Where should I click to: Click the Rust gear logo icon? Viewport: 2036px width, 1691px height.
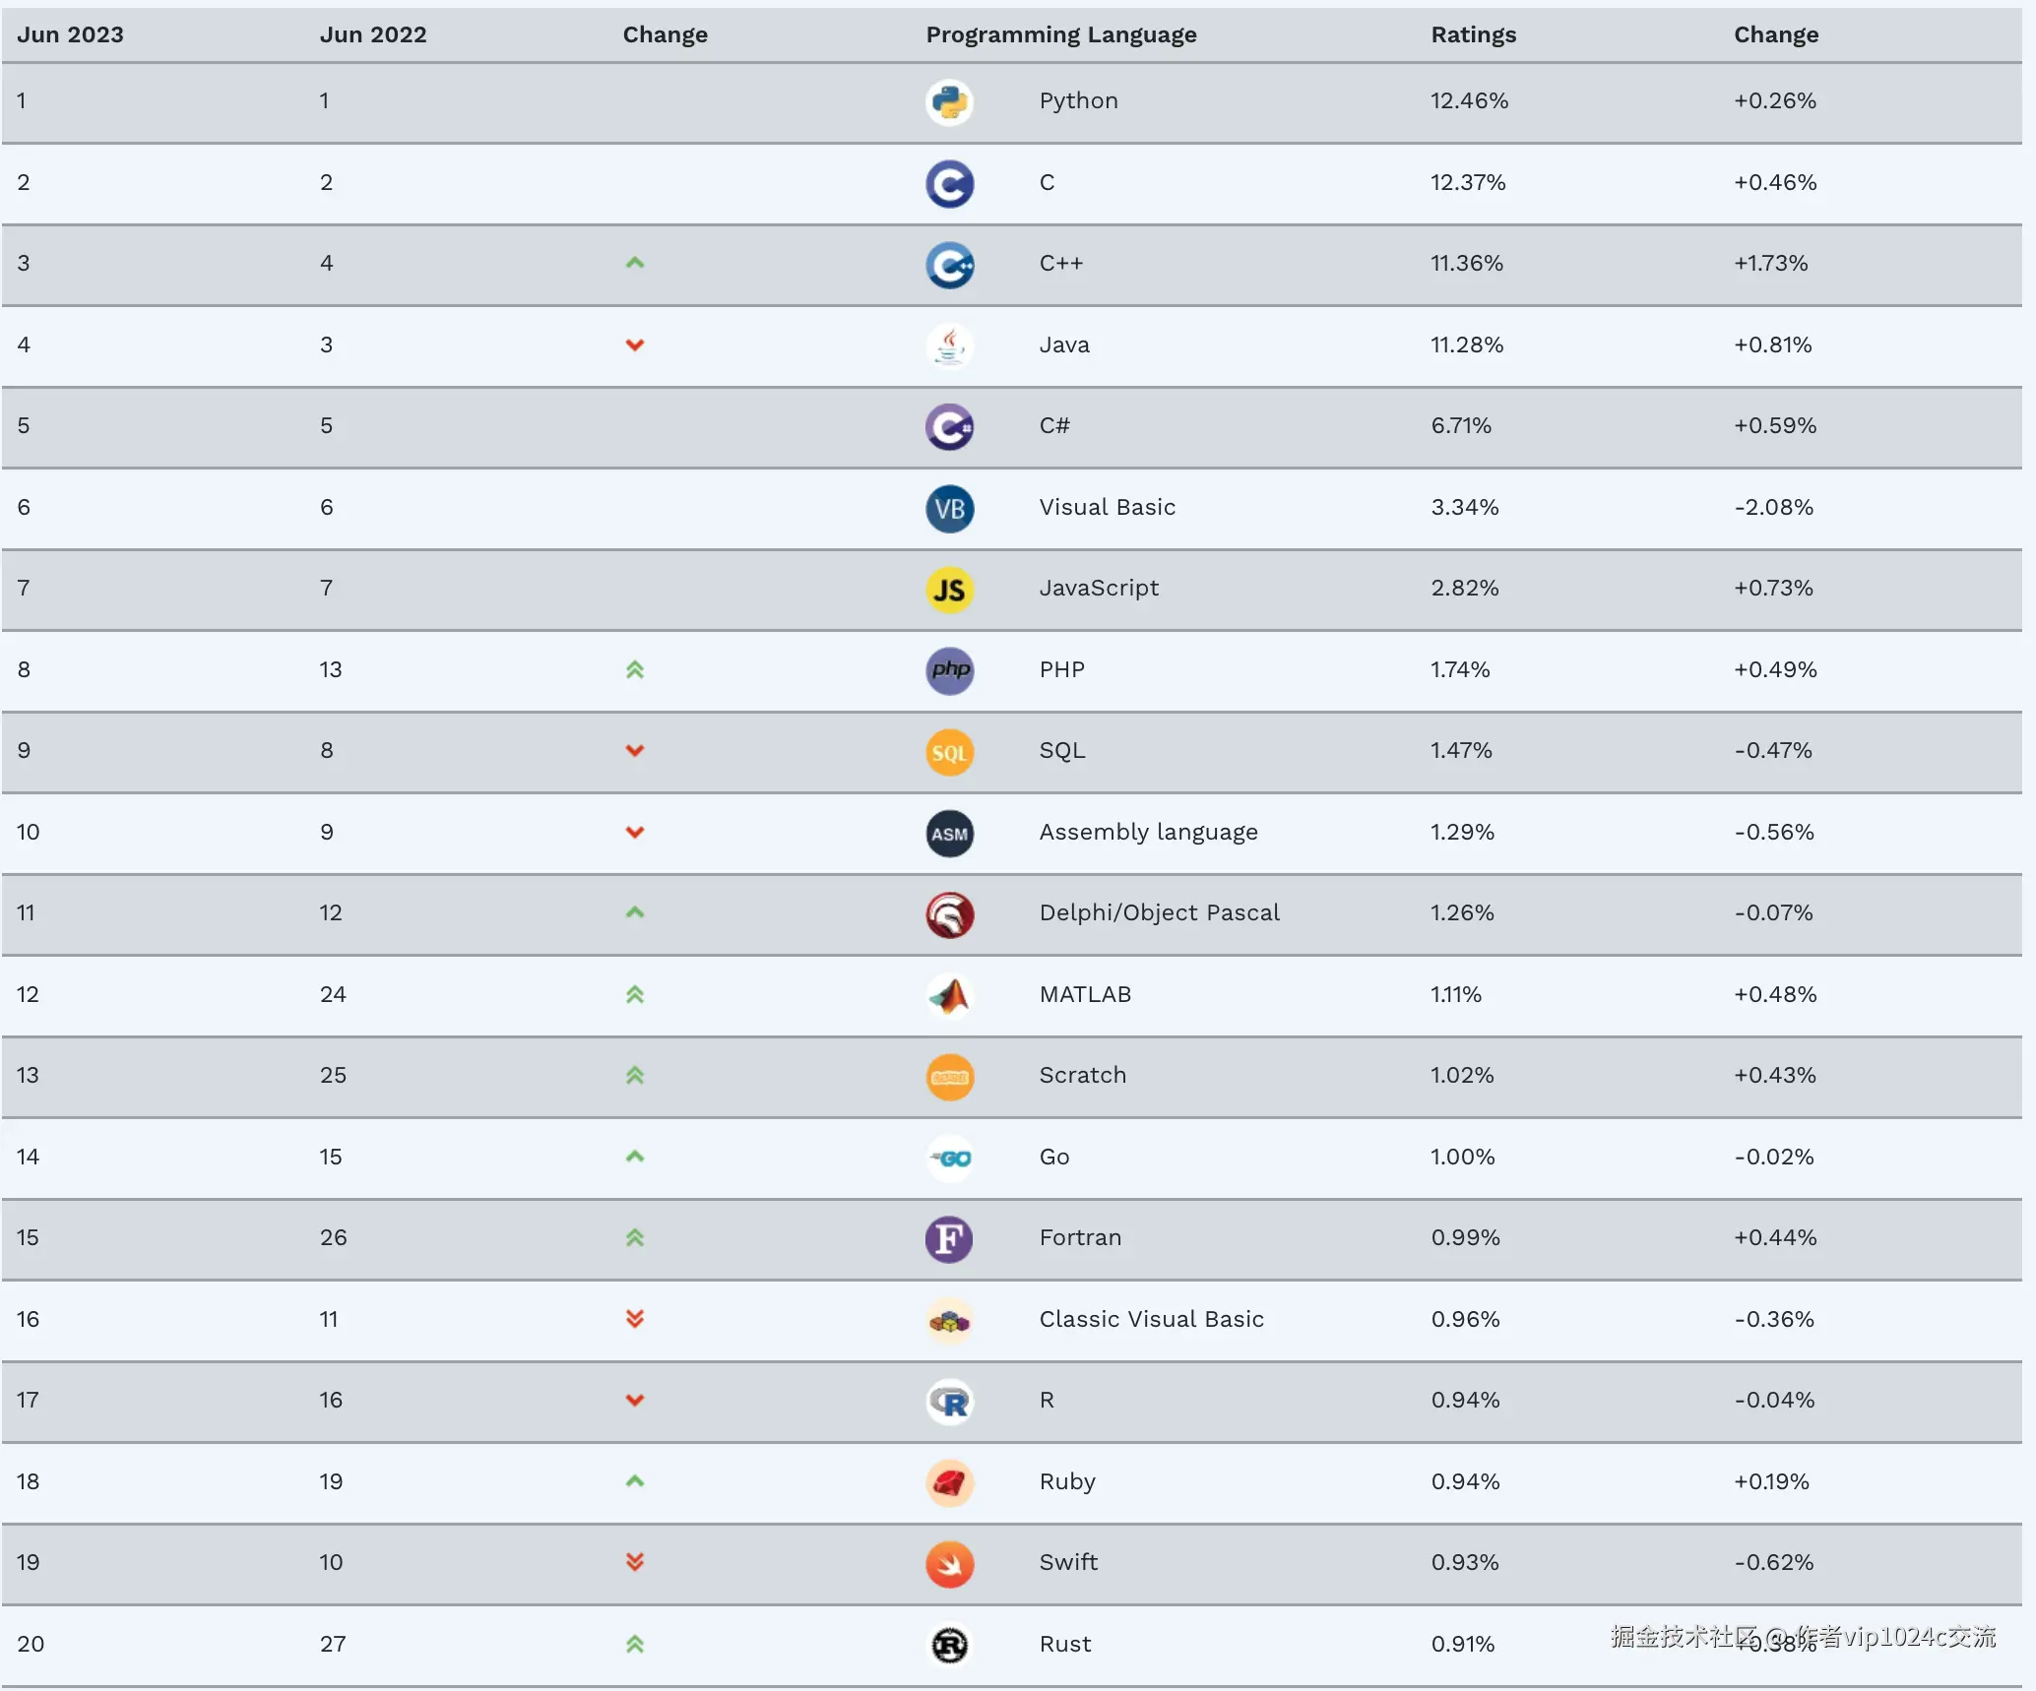point(949,1645)
